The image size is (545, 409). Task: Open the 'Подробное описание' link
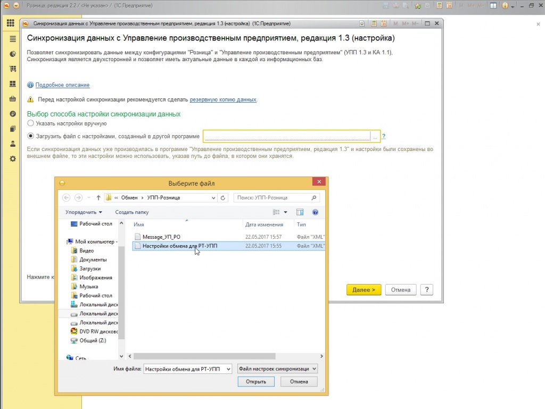62,85
